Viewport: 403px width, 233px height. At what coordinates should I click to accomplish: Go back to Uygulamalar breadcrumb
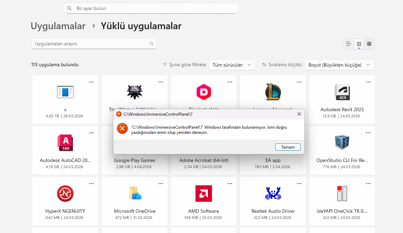pyautogui.click(x=58, y=26)
